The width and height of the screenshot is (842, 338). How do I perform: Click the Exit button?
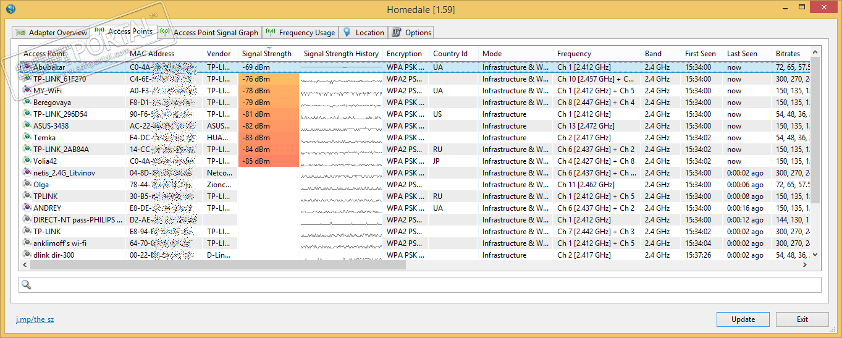pos(802,319)
